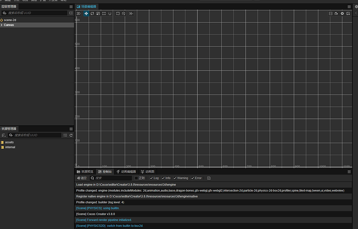Open the reference image tool icon
This screenshot has width=358, height=229.
pyautogui.click(x=331, y=13)
